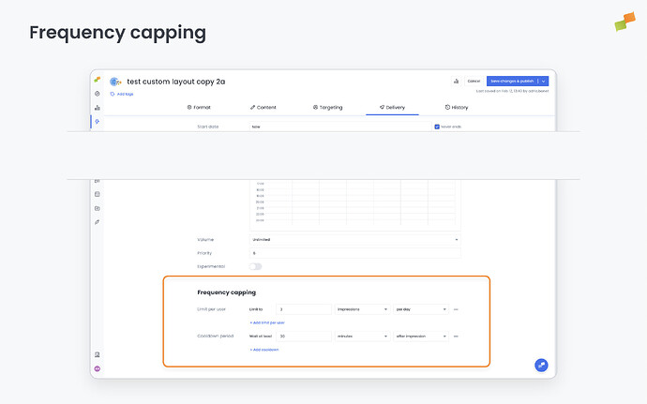Open the blue floating help widget

[x=541, y=365]
